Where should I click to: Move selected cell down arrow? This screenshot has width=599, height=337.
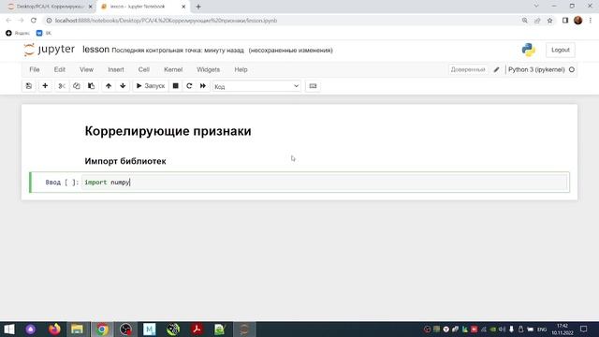click(123, 86)
